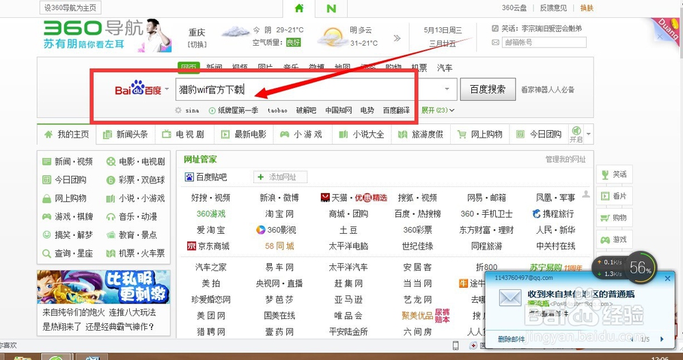Open 网上购物 lock-icon category in sidebar
This screenshot has height=360, width=683.
coord(64,198)
